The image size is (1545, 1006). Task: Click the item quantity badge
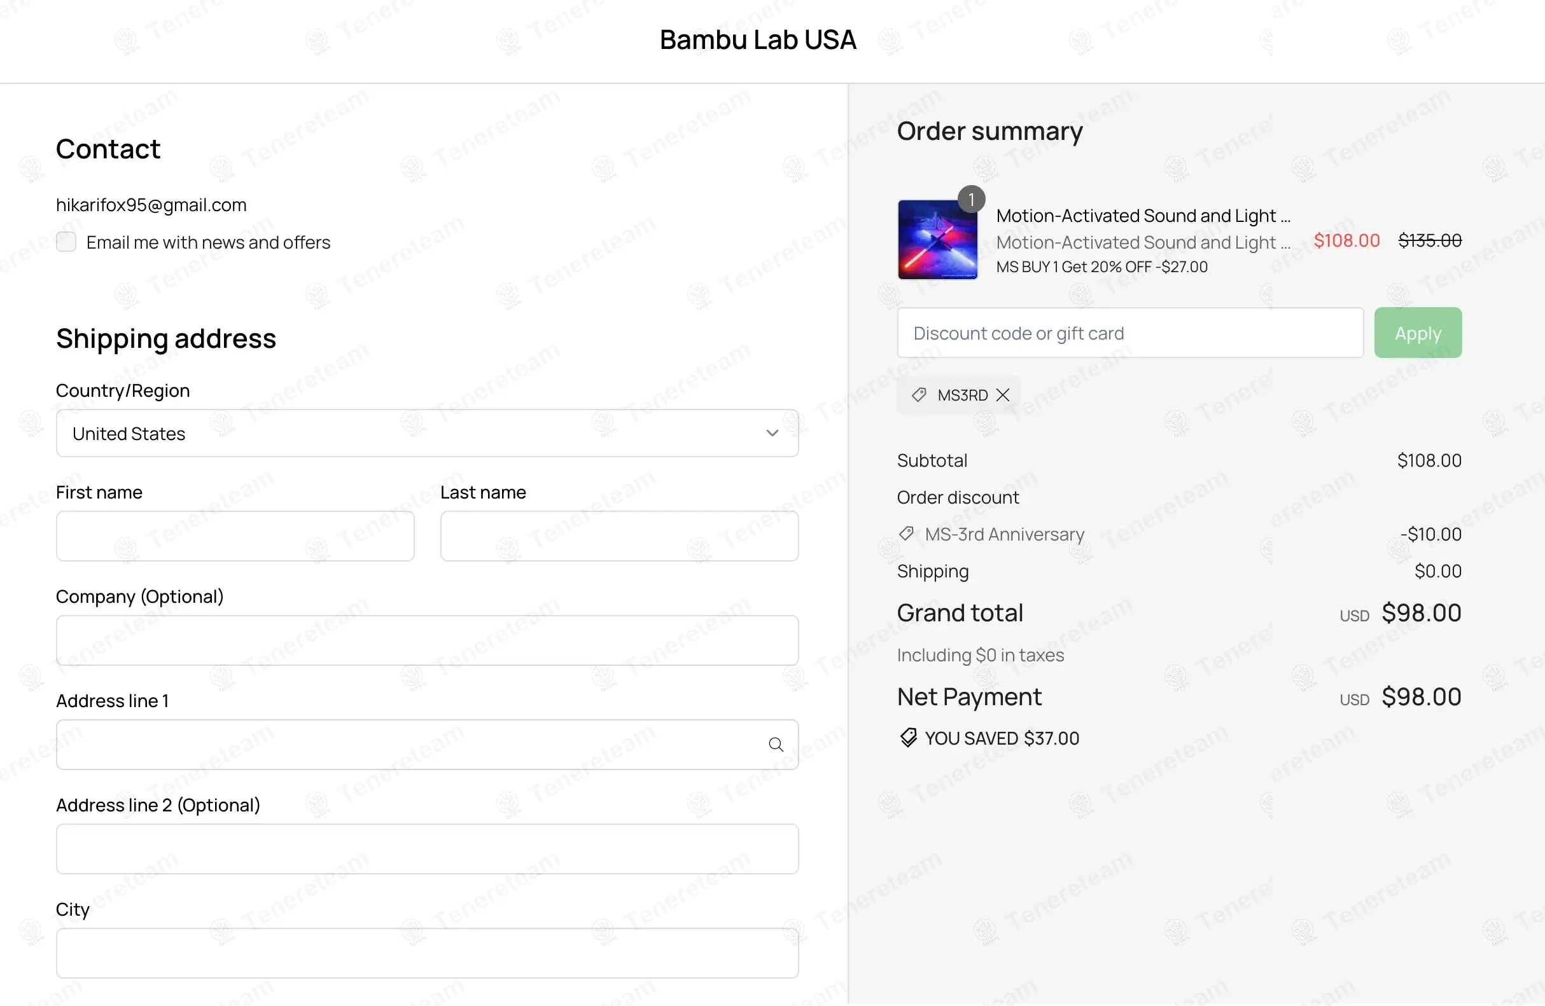pos(971,199)
